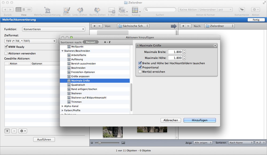Go back in the Nach target browser
Viewport: 267px width, 155px height.
(x=183, y=26)
